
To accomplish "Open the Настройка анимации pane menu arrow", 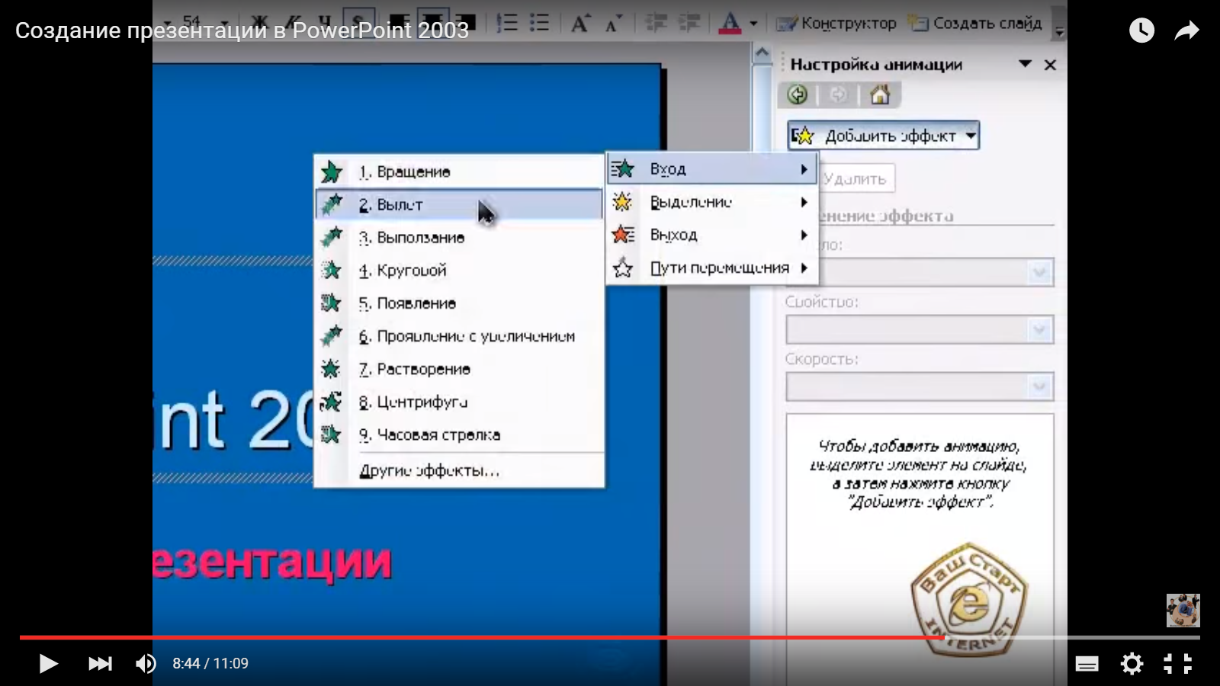I will 1026,64.
